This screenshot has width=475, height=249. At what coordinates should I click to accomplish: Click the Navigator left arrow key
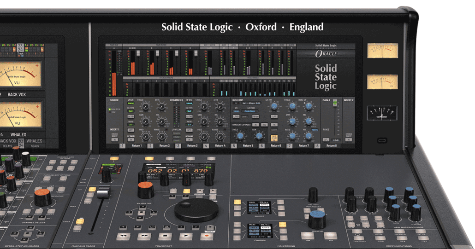click(130, 213)
